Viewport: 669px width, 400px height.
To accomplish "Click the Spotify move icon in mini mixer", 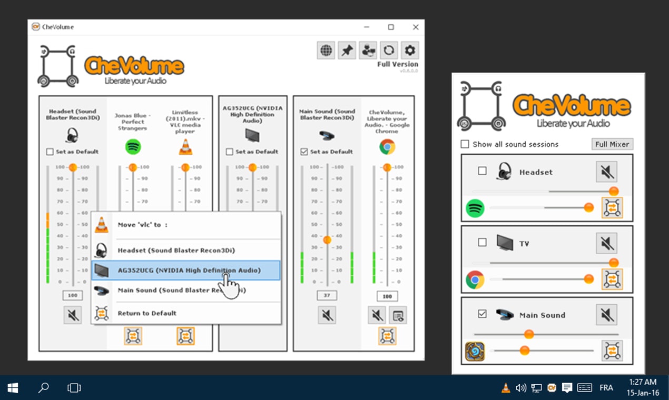I will [612, 208].
